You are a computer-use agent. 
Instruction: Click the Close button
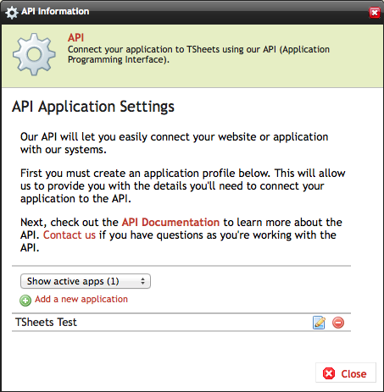click(346, 373)
